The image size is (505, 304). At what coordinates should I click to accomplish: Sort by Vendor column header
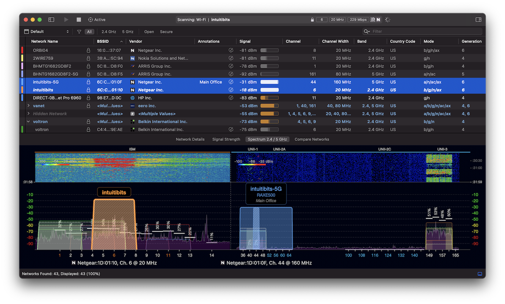pos(136,41)
